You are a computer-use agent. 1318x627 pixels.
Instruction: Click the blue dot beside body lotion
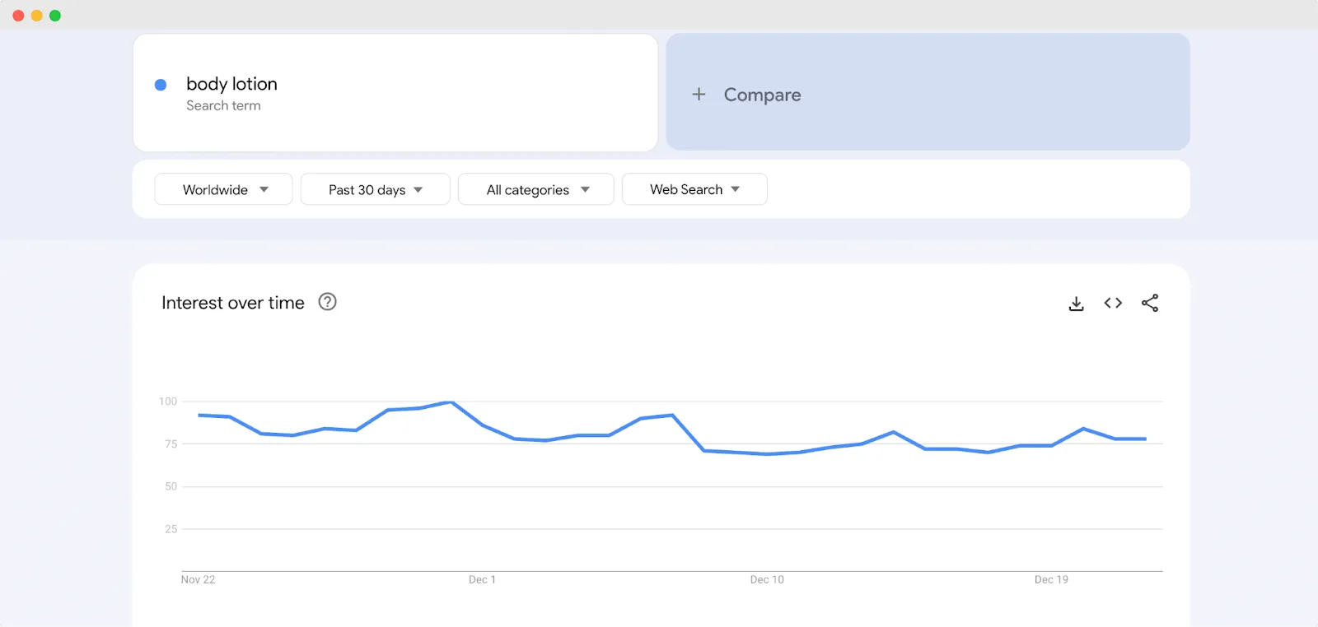(161, 85)
